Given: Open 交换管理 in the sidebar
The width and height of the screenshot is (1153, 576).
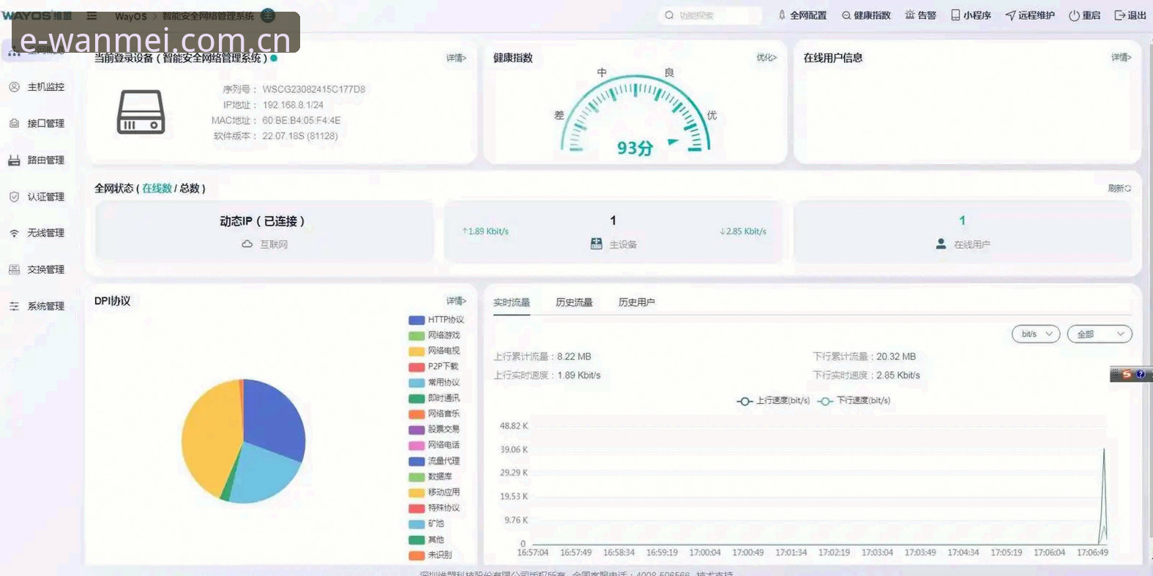Looking at the screenshot, I should (37, 270).
